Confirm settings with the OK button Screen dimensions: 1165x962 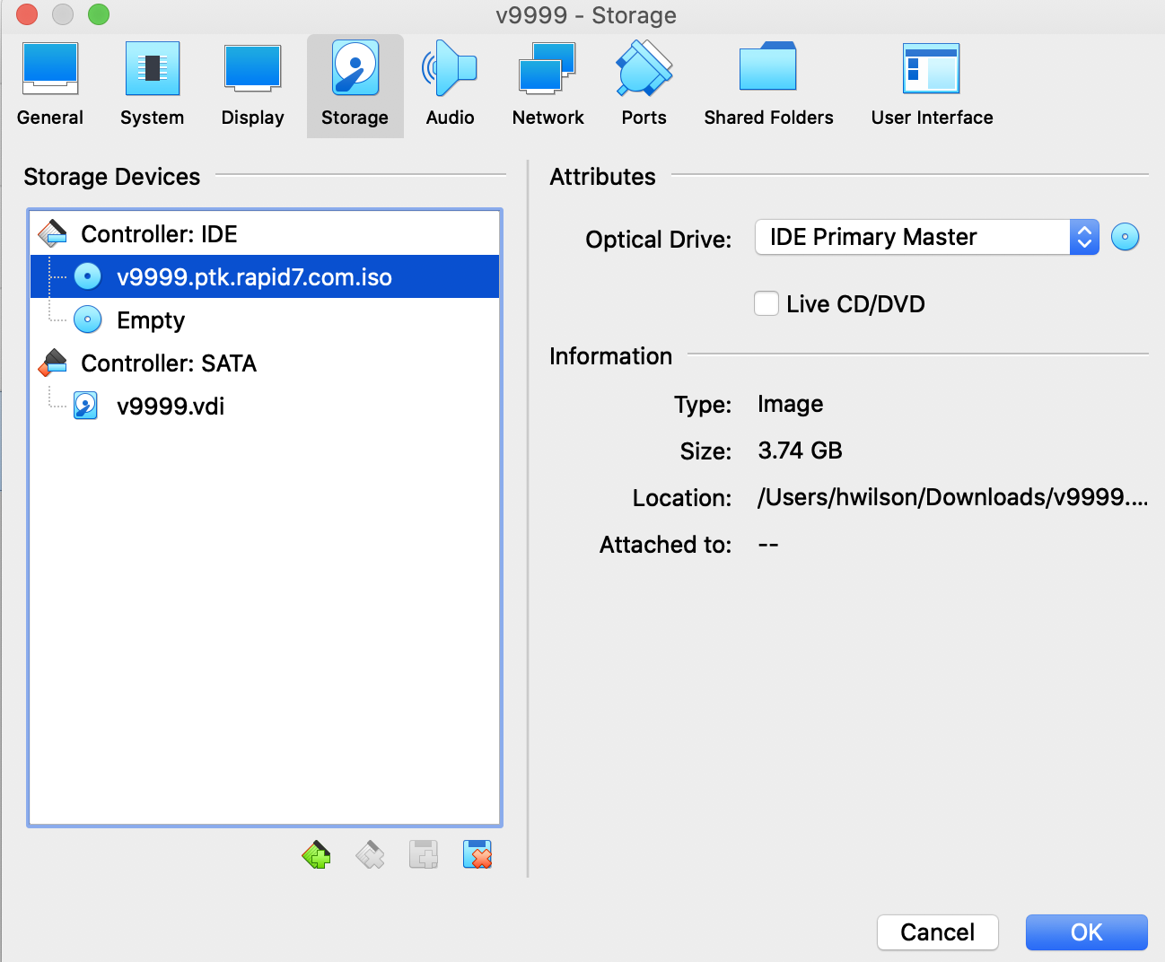[x=1086, y=932]
